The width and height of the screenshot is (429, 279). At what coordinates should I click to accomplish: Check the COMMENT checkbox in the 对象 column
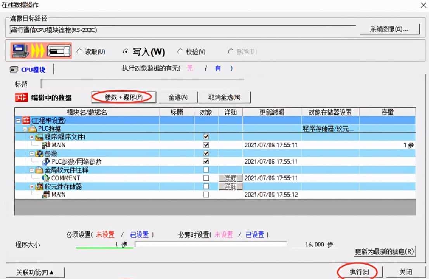point(206,177)
